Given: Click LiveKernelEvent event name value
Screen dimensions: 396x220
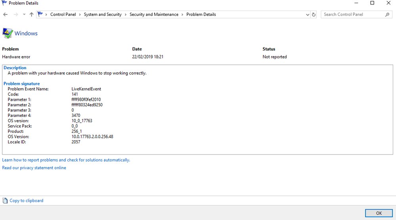Looking at the screenshot, I should coord(86,89).
